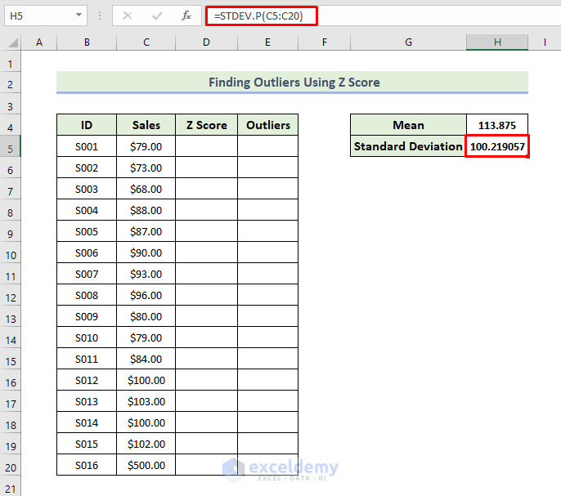Select cell S015
The height and width of the screenshot is (496, 561).
(87, 444)
